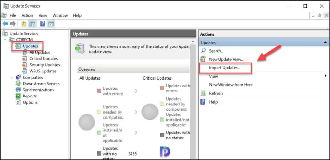Collapse the Updates section in Actions pane
Image resolution: width=330 pixels, height=160 pixels.
point(325,43)
